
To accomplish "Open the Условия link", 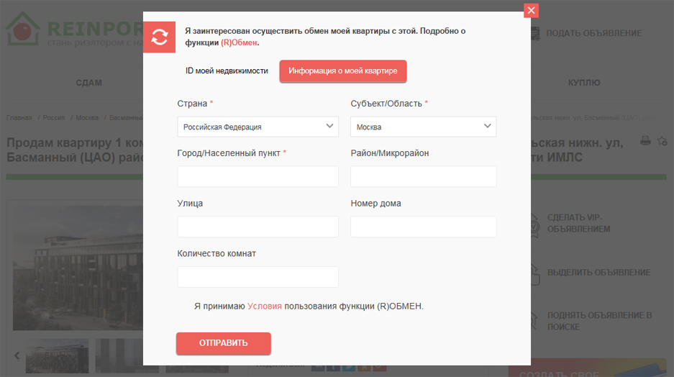I will [x=264, y=306].
